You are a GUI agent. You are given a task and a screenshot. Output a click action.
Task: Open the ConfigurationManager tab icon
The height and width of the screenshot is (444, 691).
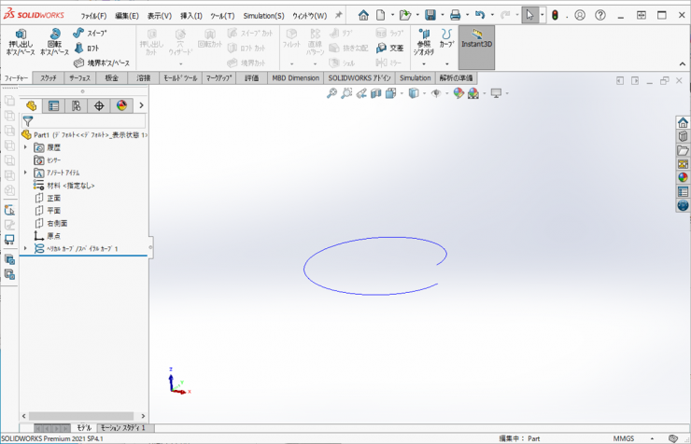tap(75, 105)
